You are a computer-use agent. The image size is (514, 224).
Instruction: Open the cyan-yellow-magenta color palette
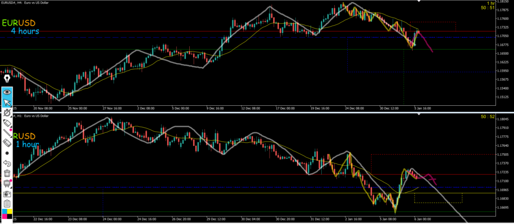pyautogui.click(x=8, y=215)
